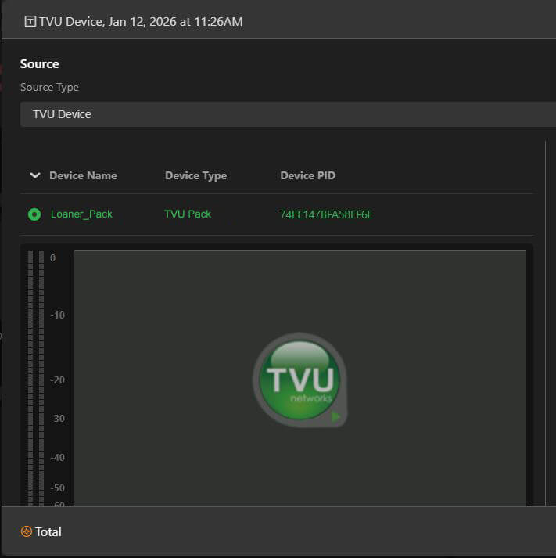The width and height of the screenshot is (556, 558).
Task: Collapse the device list chevron beside Device Name
Action: pos(35,175)
